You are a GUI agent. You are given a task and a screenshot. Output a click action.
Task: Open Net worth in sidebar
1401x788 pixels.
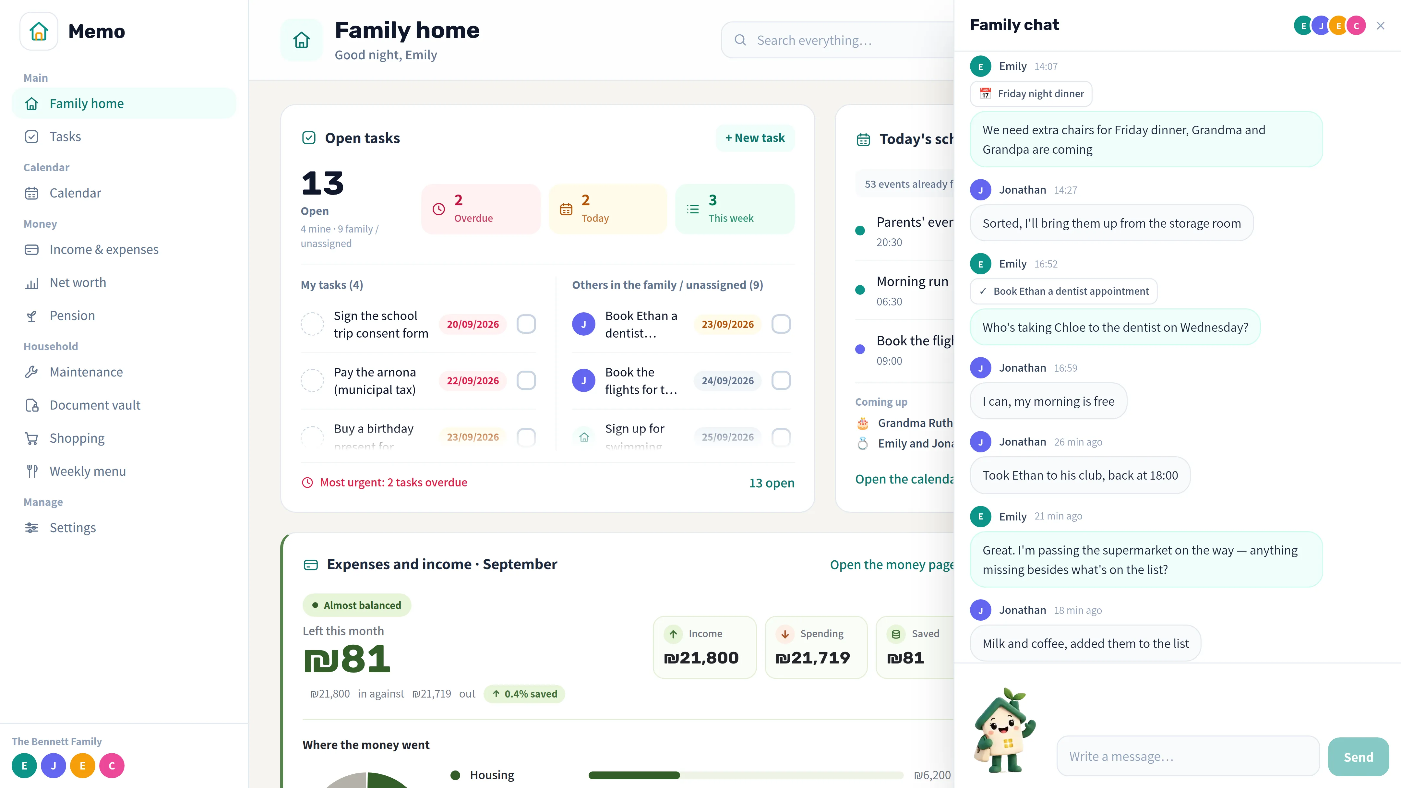pyautogui.click(x=124, y=283)
